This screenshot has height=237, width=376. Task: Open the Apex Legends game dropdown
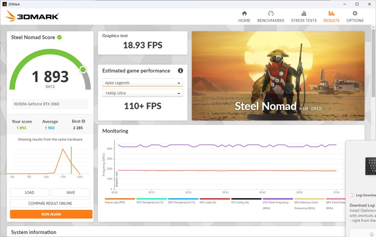click(x=143, y=83)
